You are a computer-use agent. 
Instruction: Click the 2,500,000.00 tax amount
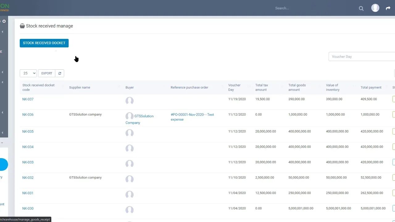click(x=265, y=178)
